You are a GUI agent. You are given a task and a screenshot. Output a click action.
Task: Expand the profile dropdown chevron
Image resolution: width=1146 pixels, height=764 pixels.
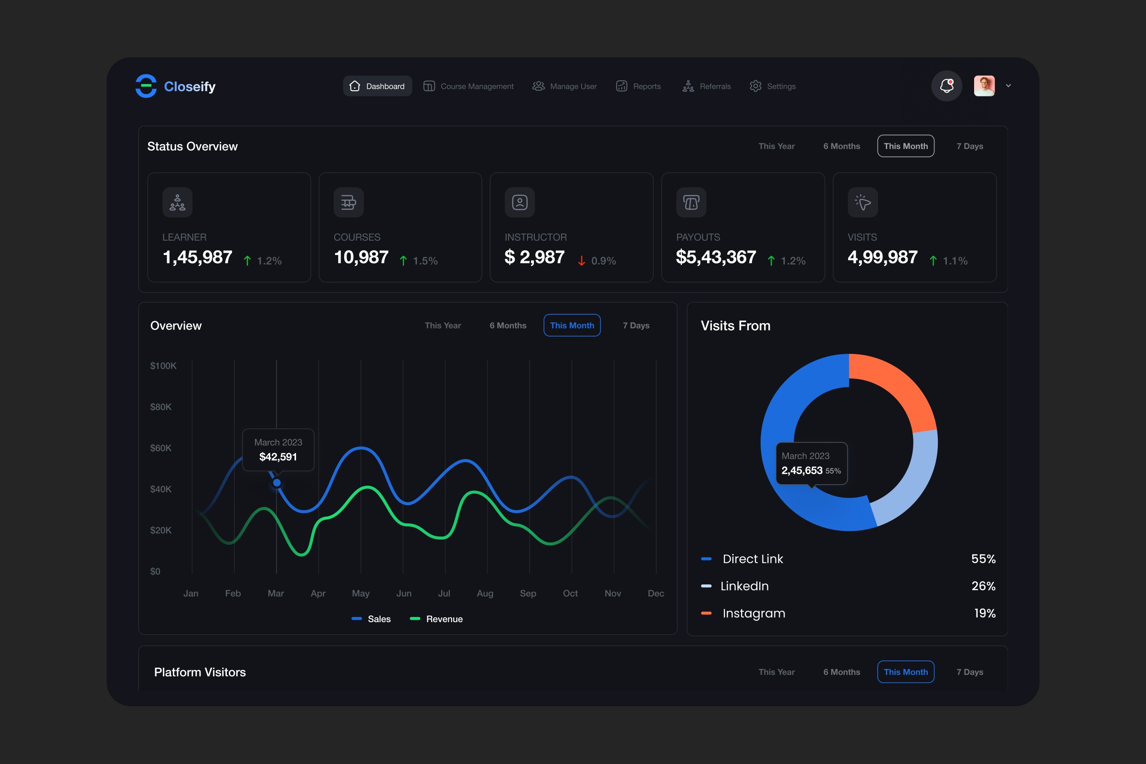click(x=1008, y=86)
